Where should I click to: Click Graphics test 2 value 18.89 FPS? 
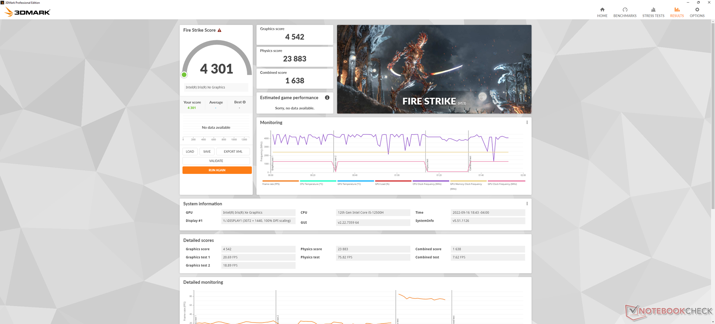[x=258, y=266]
